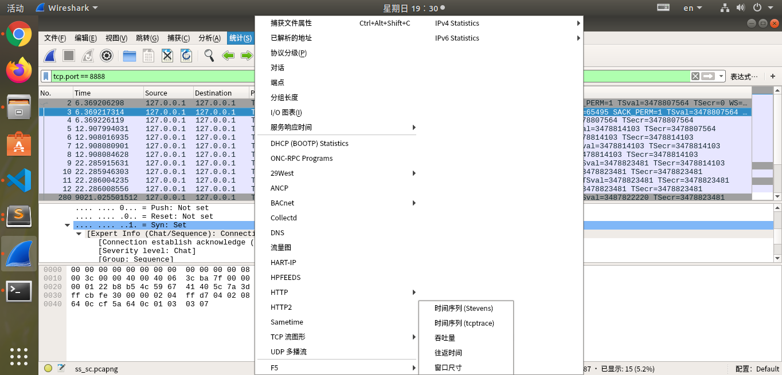
Task: Go forward with green right arrow
Action: [247, 56]
